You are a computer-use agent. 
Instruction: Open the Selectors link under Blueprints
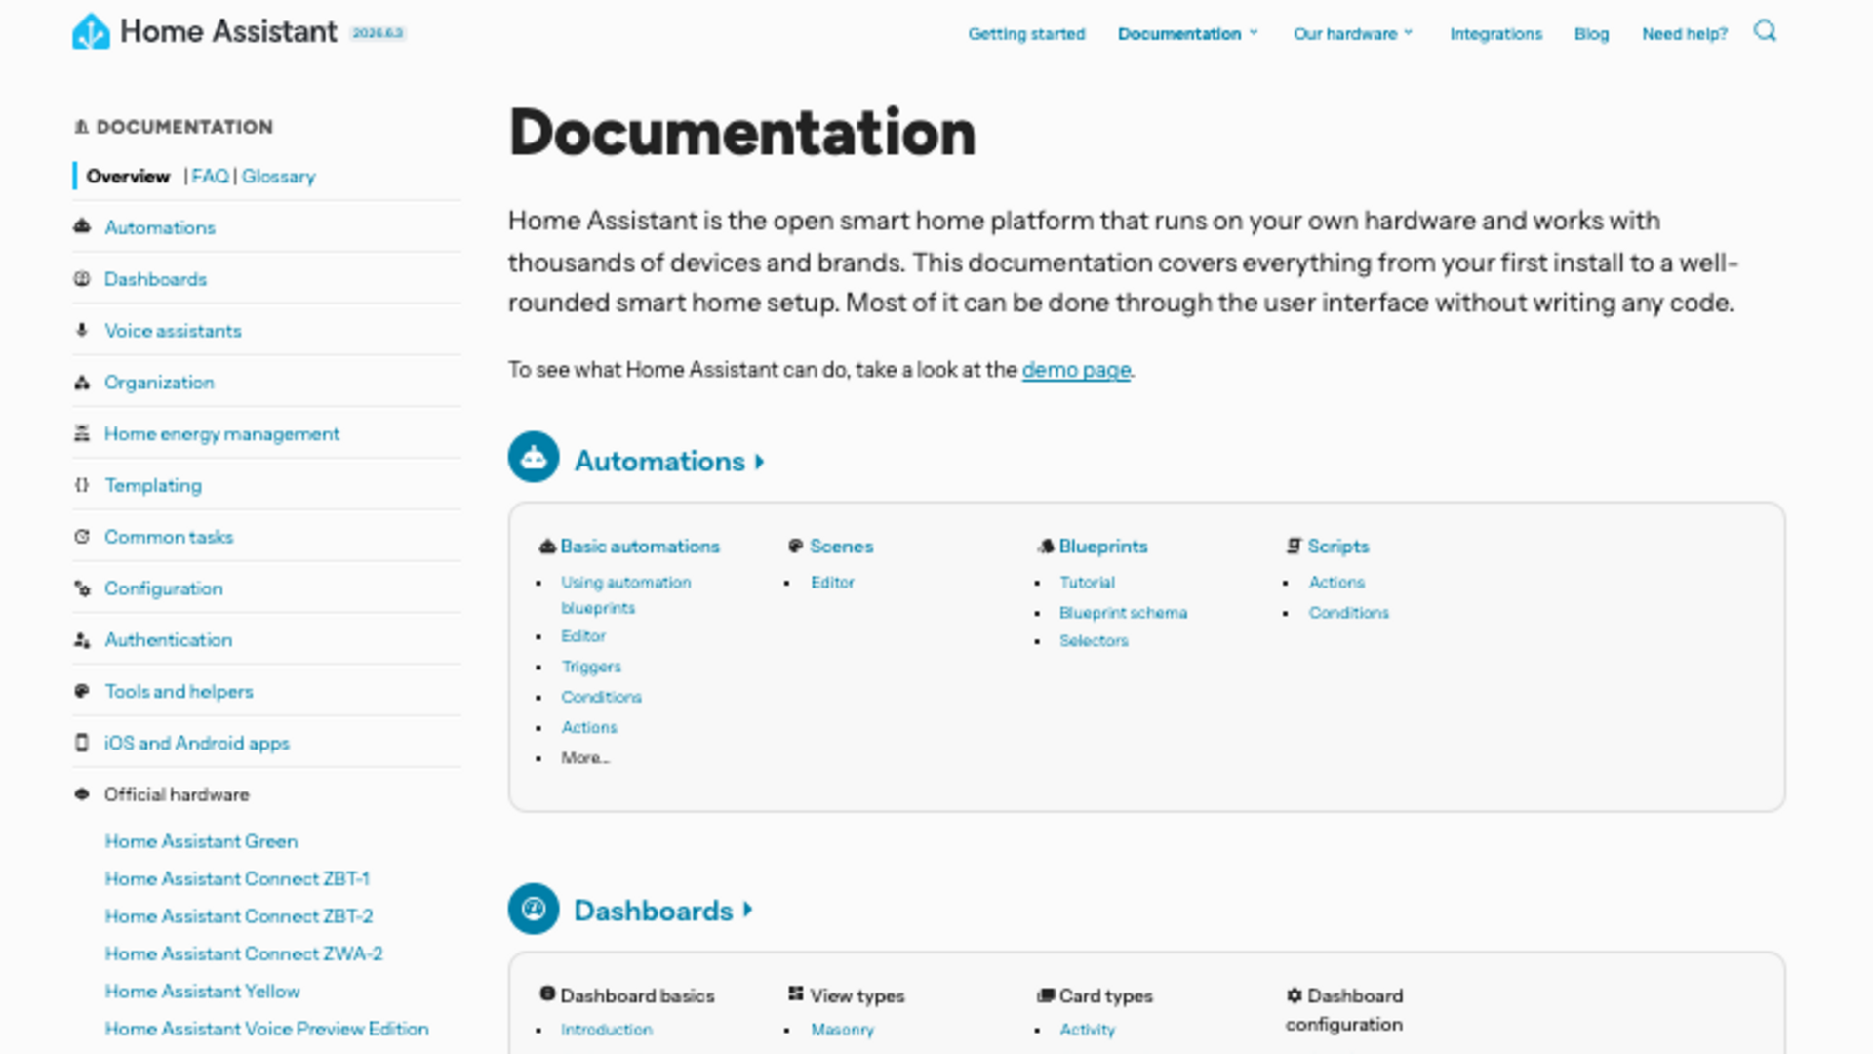pos(1094,641)
